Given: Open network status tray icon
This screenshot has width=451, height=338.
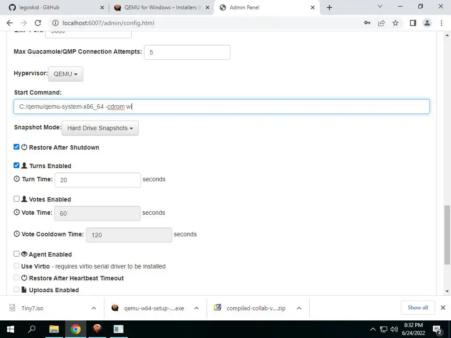Looking at the screenshot, I should point(384,329).
